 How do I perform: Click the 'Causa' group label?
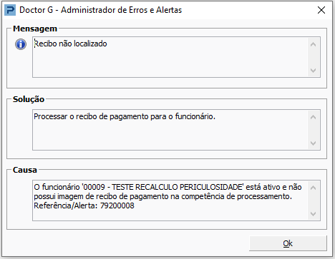pyautogui.click(x=25, y=170)
